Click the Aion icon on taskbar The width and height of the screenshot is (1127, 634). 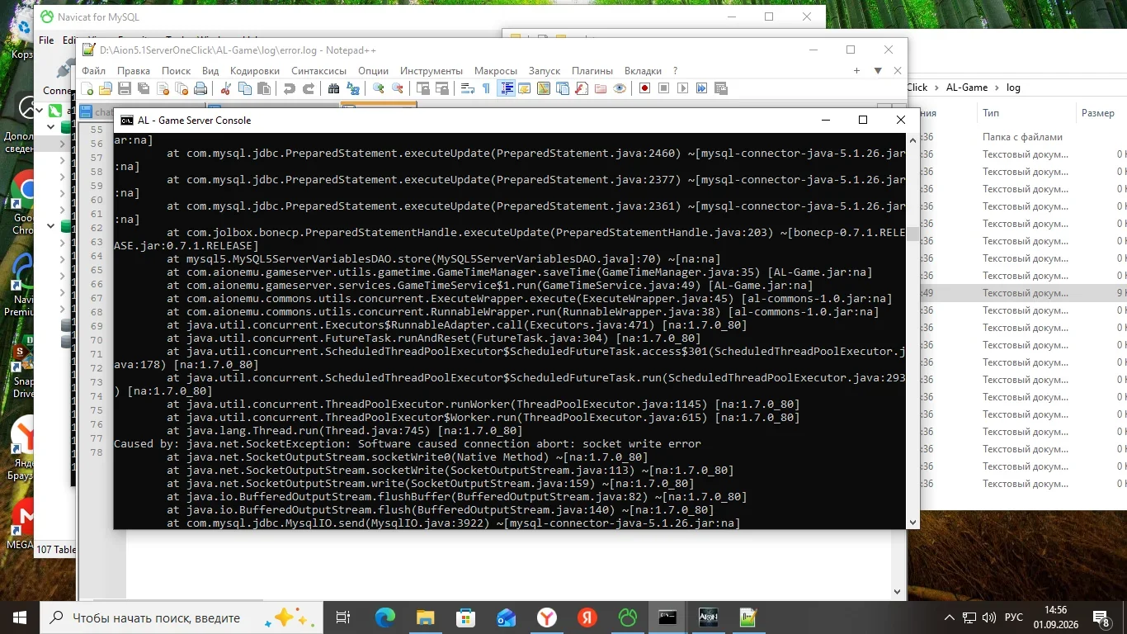708,617
